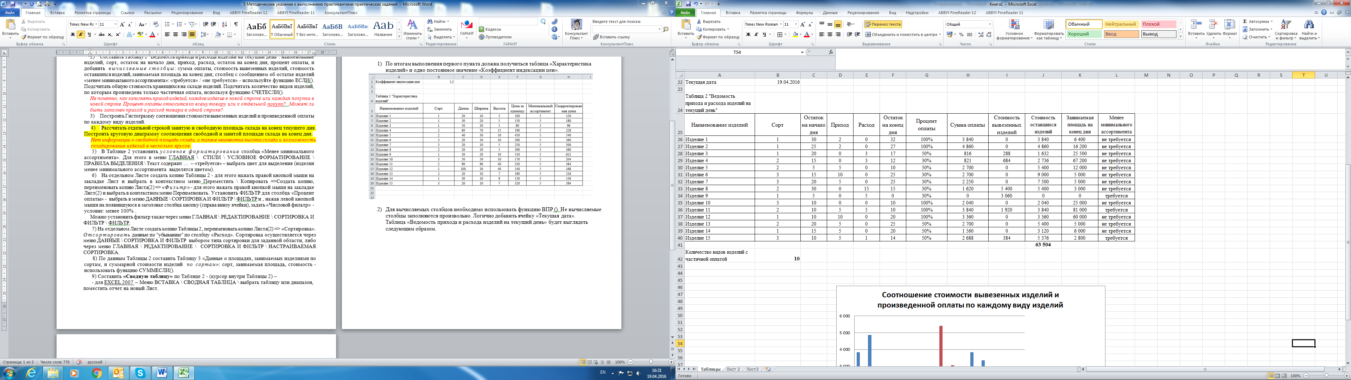Click the Word zoom slider

651,362
